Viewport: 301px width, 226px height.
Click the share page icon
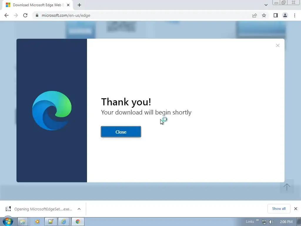tap(255, 15)
